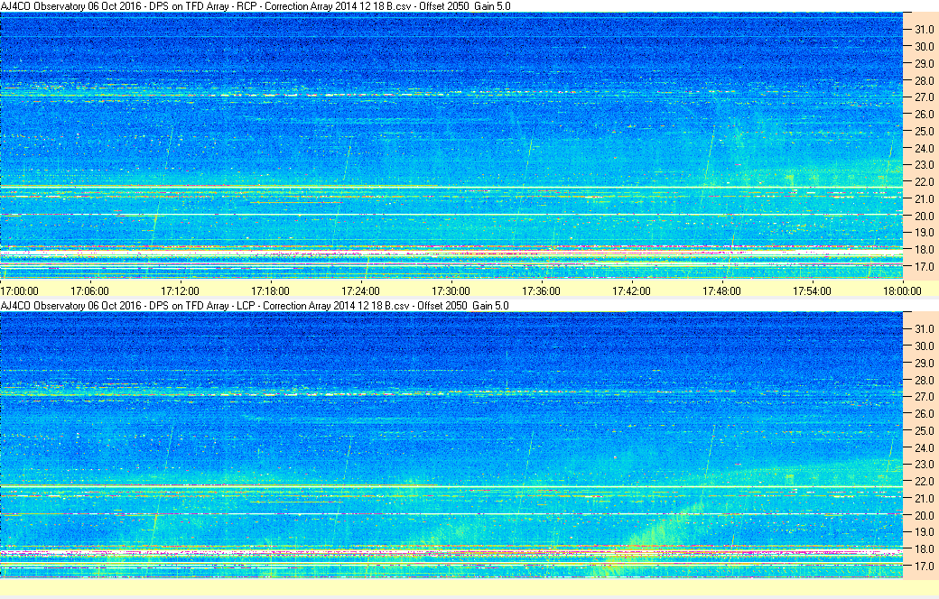Pick the 18.0 frequency label on LCP plot

click(x=924, y=548)
